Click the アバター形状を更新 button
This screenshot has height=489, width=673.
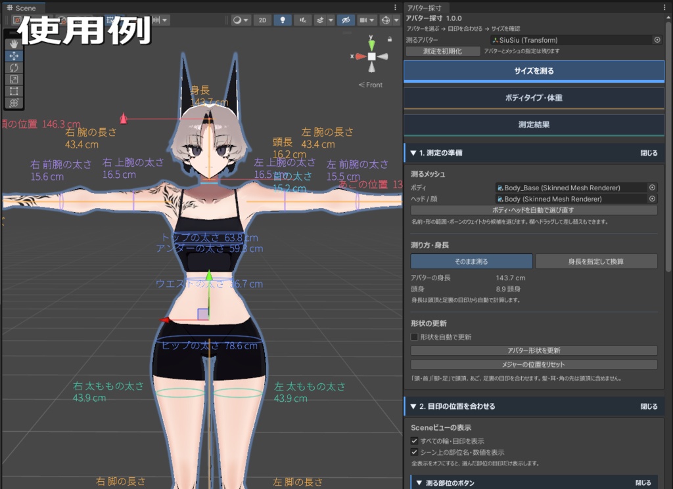[x=534, y=351]
